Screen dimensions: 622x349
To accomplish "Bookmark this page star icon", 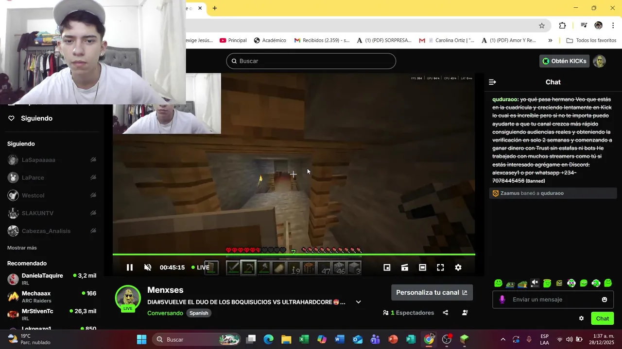I will pos(541,25).
